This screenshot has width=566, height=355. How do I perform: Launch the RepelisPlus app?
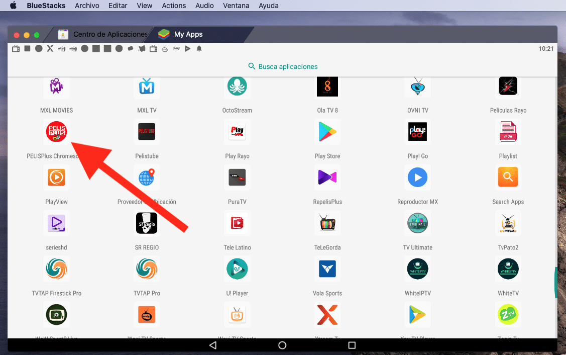click(x=327, y=178)
